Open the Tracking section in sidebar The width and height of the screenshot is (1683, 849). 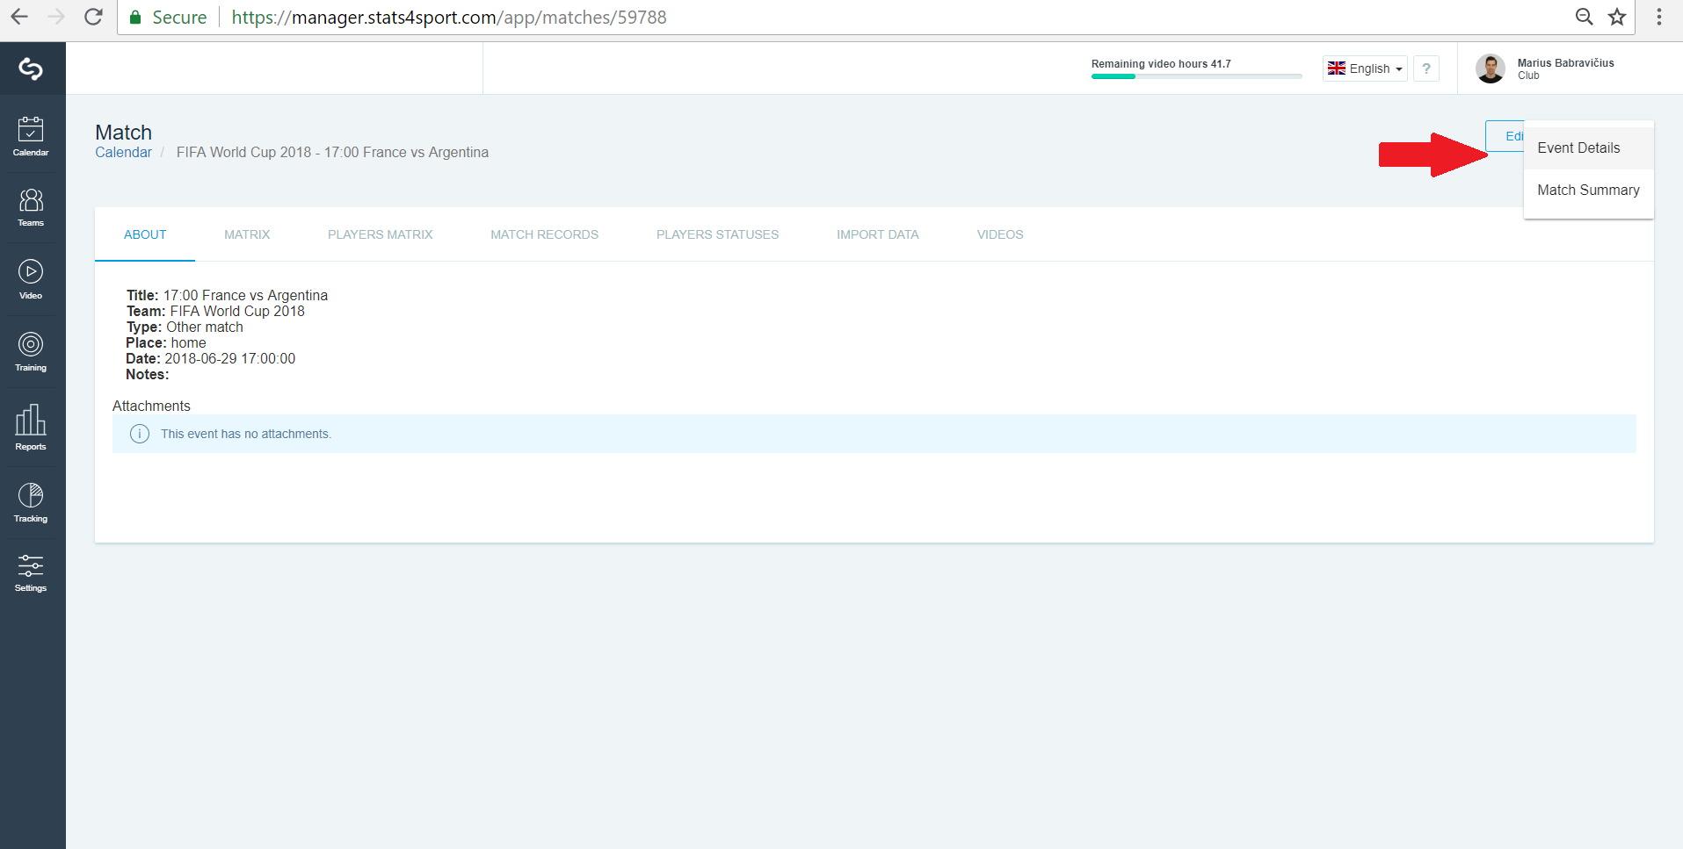(31, 503)
